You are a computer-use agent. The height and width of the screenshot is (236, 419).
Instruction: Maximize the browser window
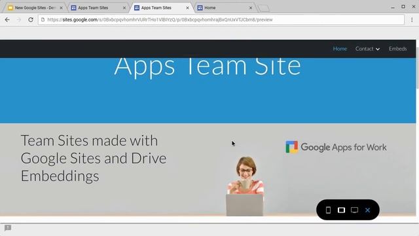403,7
